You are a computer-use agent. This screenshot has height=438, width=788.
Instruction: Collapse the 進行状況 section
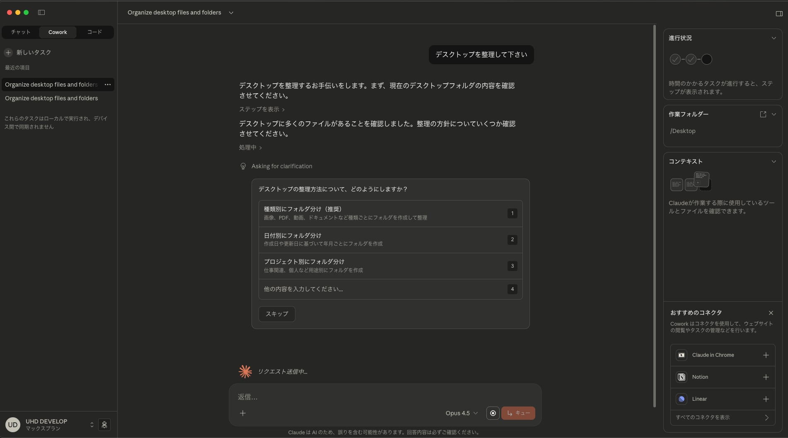coord(773,38)
